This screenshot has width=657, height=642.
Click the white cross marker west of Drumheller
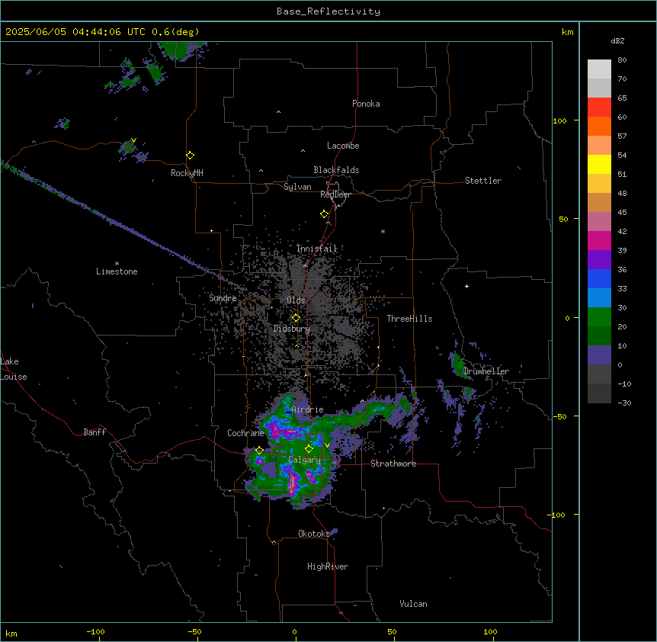click(466, 286)
